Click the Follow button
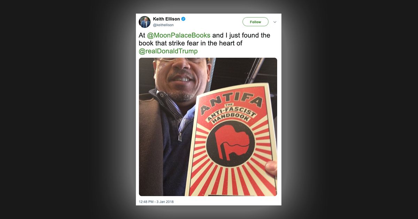The image size is (418, 219). 255,22
